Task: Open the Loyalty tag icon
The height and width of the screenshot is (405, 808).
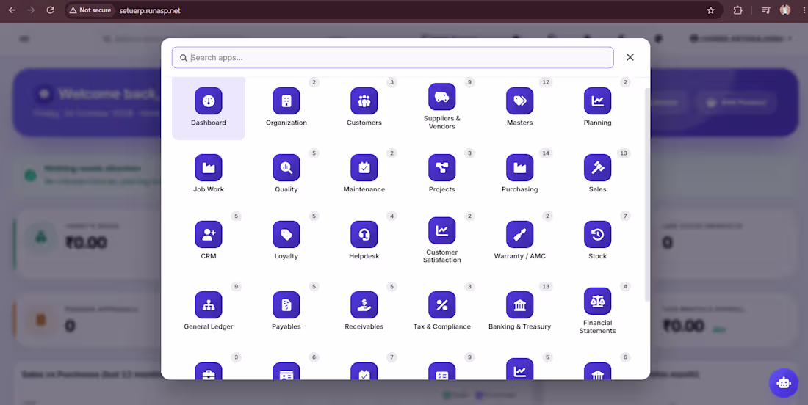Action: [286, 235]
